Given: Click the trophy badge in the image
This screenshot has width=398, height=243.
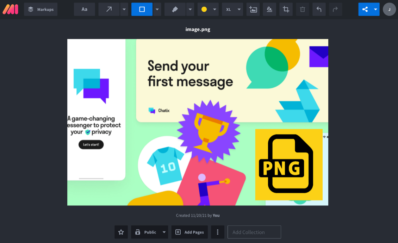Looking at the screenshot, I should [209, 131].
